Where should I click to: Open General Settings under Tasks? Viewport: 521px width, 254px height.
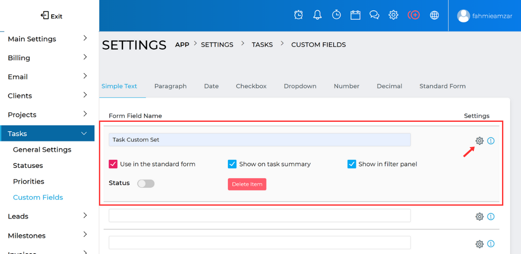[42, 149]
